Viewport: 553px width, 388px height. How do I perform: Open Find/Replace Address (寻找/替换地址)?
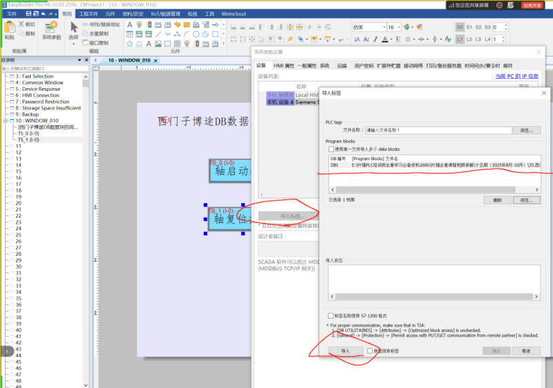(102, 24)
